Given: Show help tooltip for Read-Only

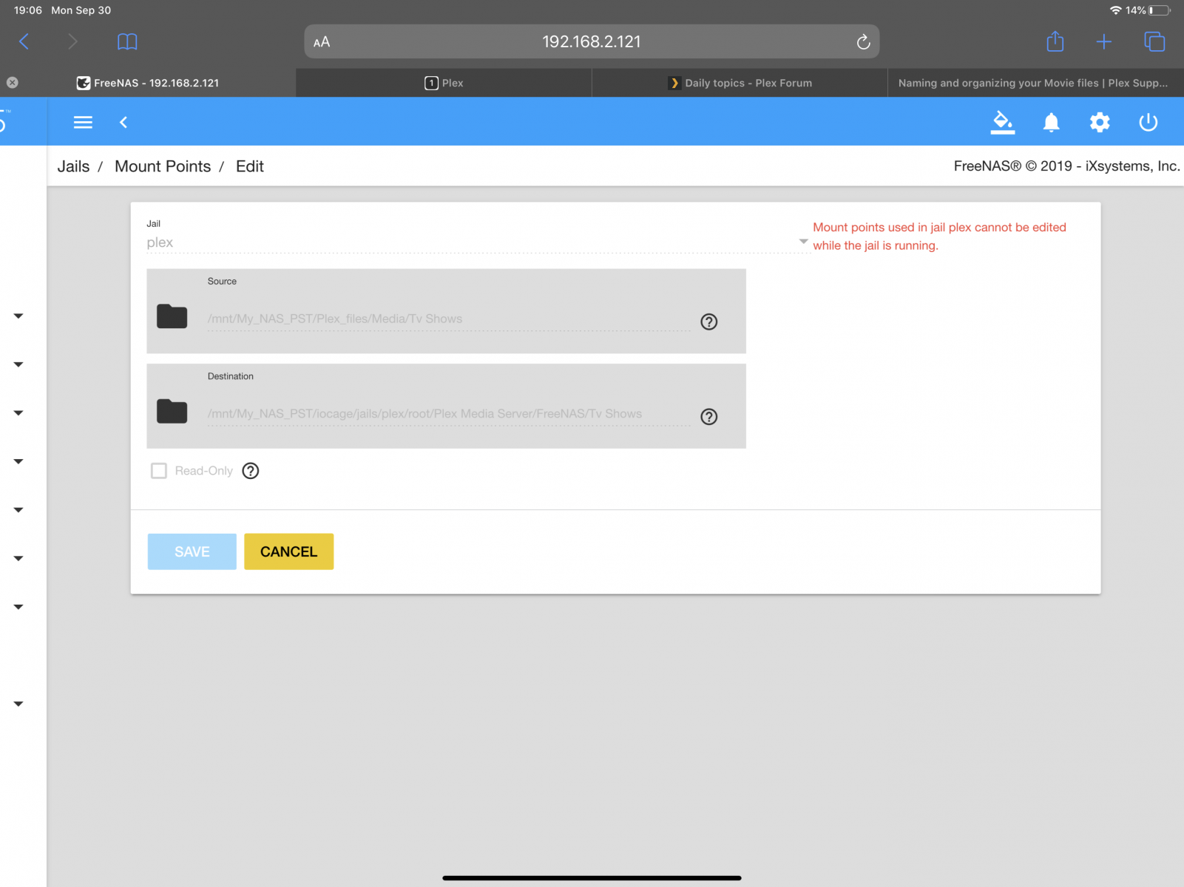Looking at the screenshot, I should (x=251, y=471).
